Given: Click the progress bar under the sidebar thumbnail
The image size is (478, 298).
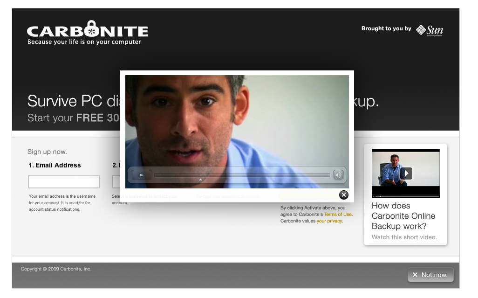Looking at the screenshot, I should coord(405,196).
